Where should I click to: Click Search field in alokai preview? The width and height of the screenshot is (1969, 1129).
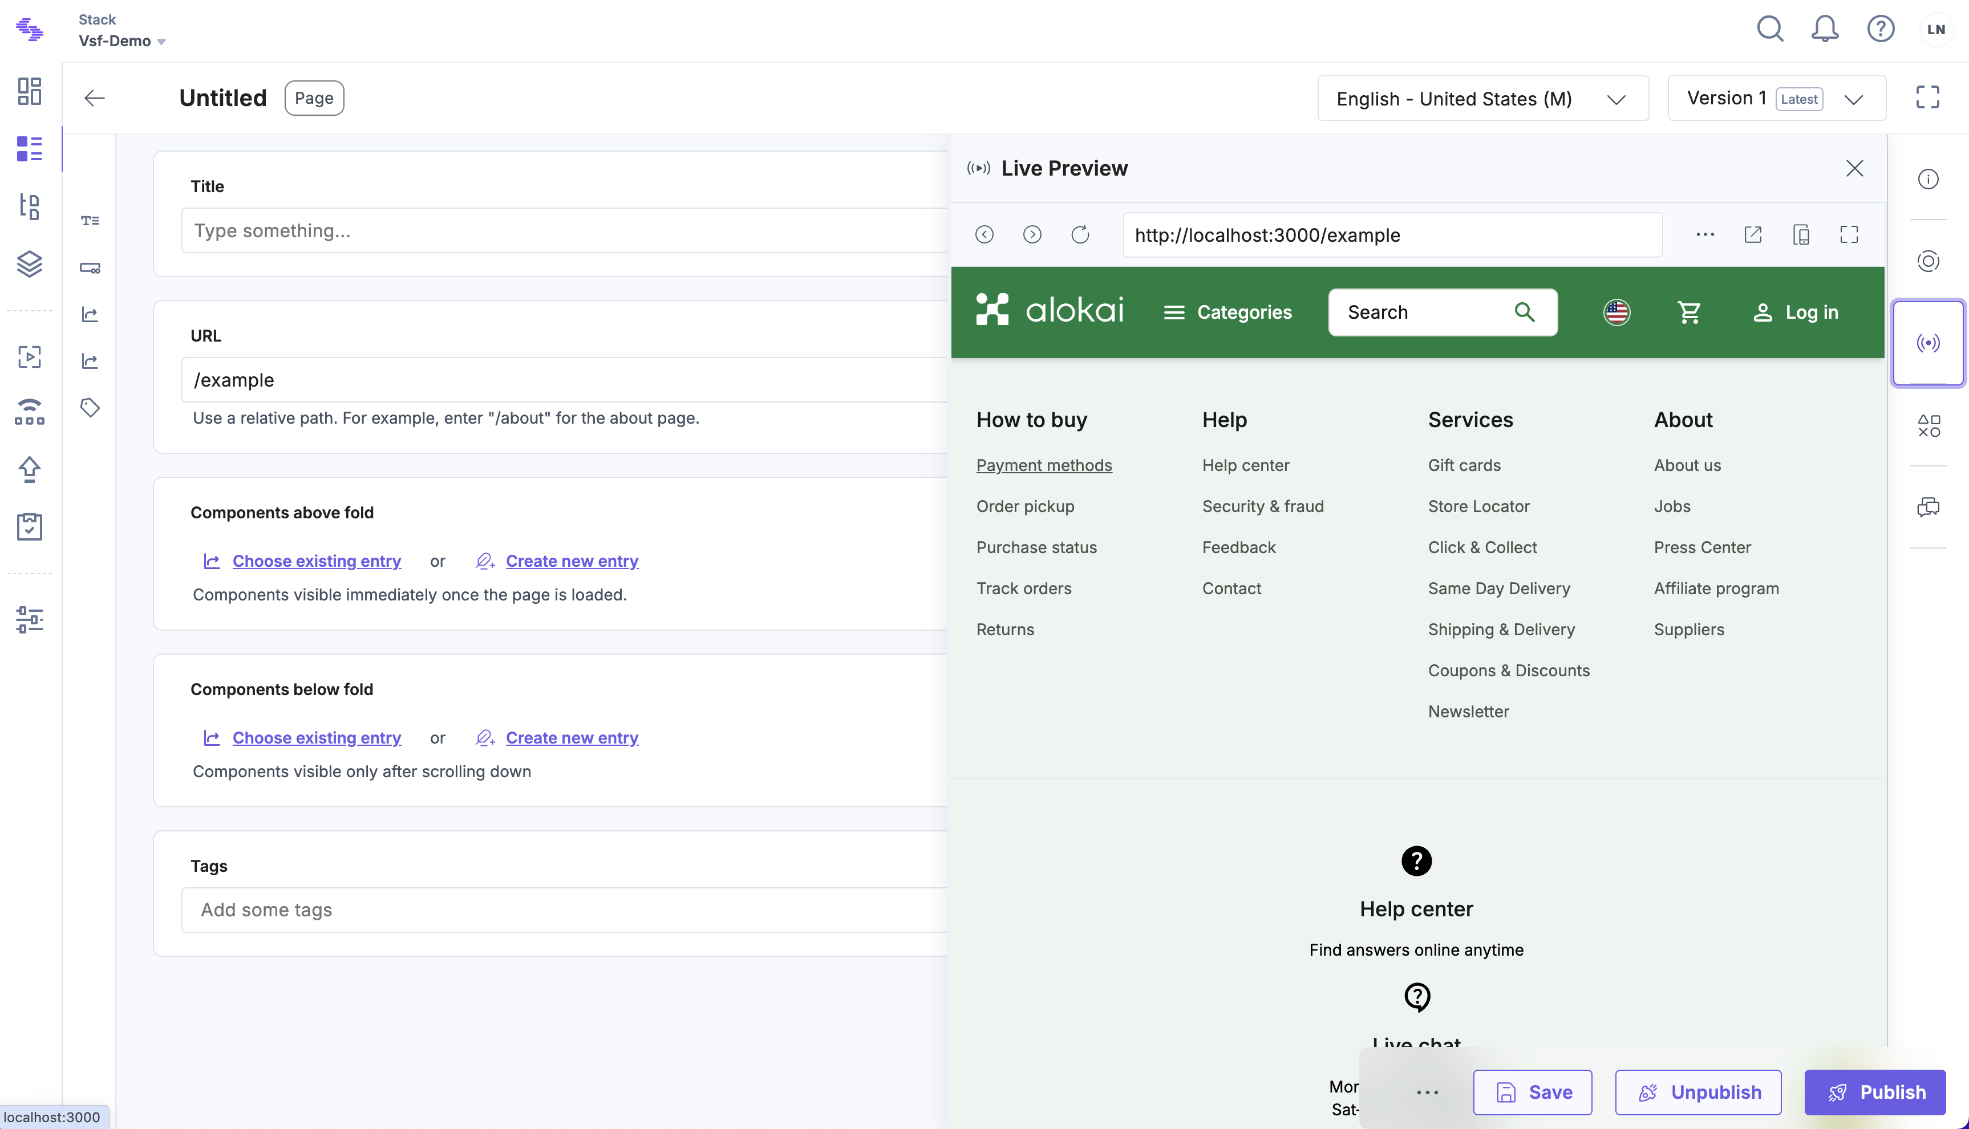click(1443, 312)
